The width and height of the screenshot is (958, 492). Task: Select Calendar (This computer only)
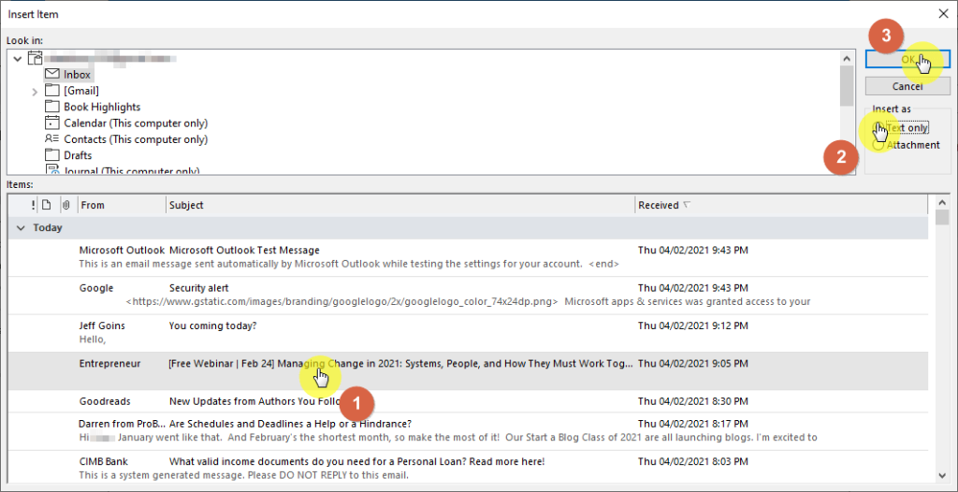coord(136,123)
